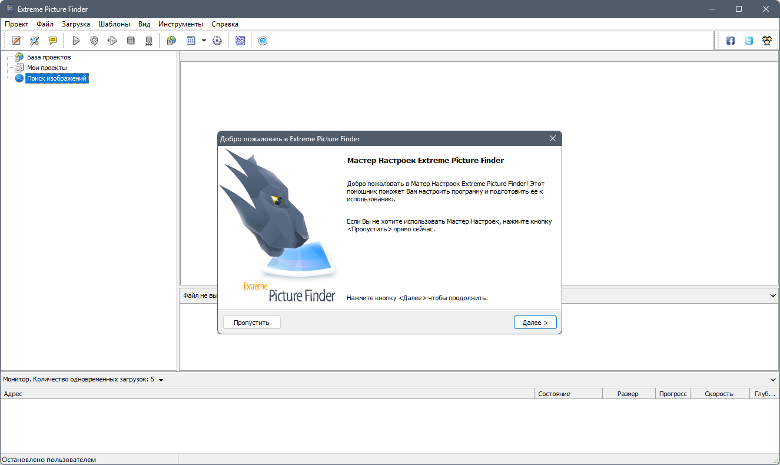Adjust simultaneous downloads count via Монитор dropdown

tap(160, 379)
